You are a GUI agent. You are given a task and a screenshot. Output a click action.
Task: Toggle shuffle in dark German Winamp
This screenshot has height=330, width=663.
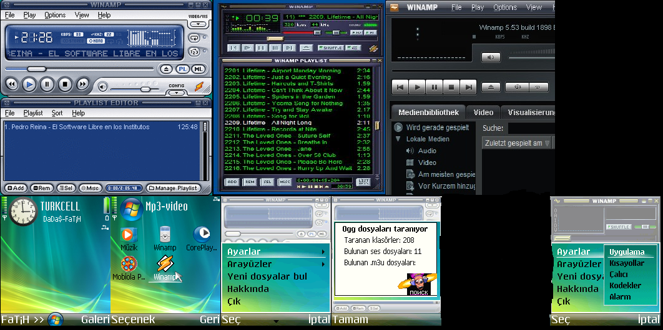point(518,88)
